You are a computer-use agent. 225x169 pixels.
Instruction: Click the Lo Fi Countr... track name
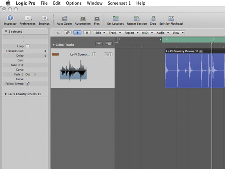80,54
